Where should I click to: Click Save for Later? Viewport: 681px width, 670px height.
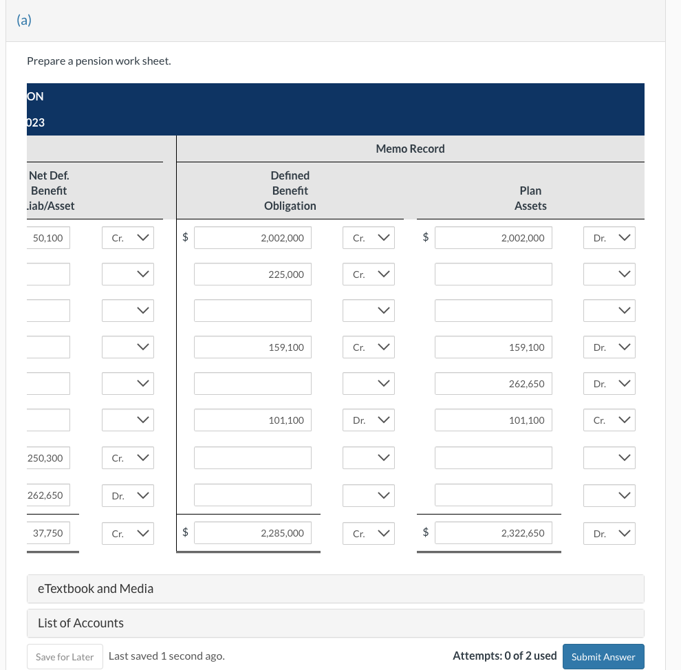[64, 656]
